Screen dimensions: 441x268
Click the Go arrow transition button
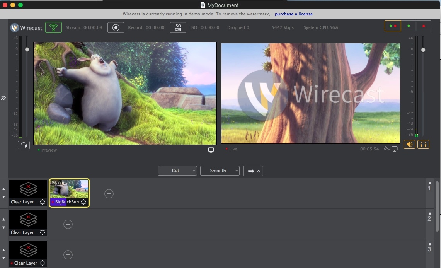point(253,171)
